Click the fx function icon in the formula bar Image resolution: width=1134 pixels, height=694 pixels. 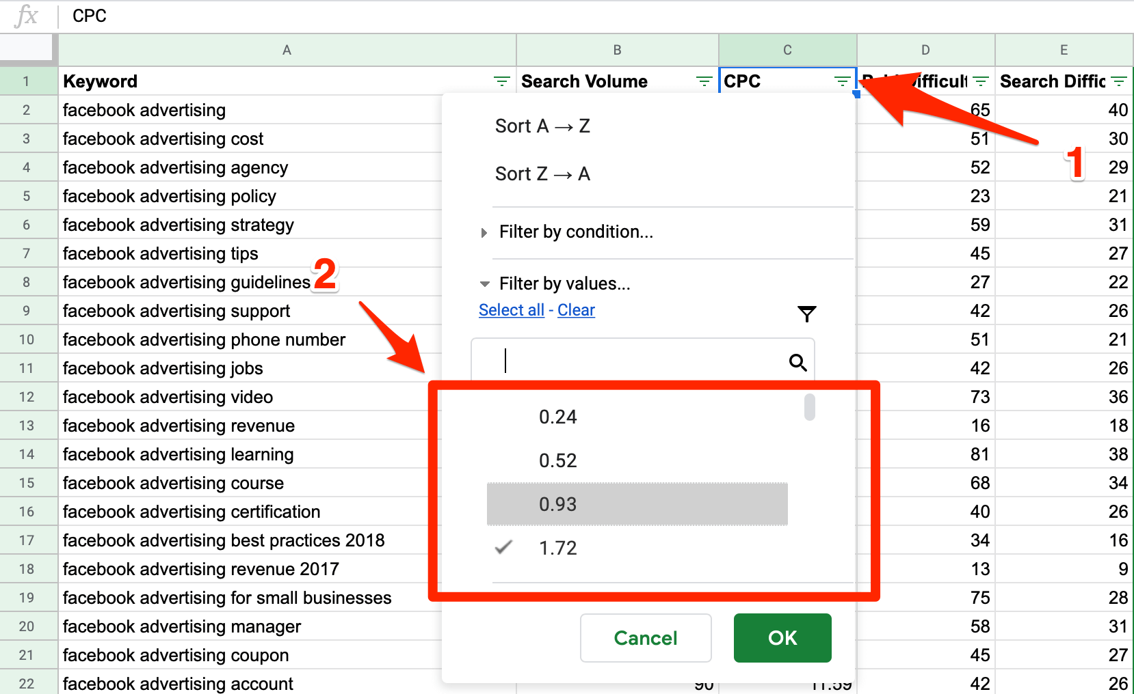25,16
